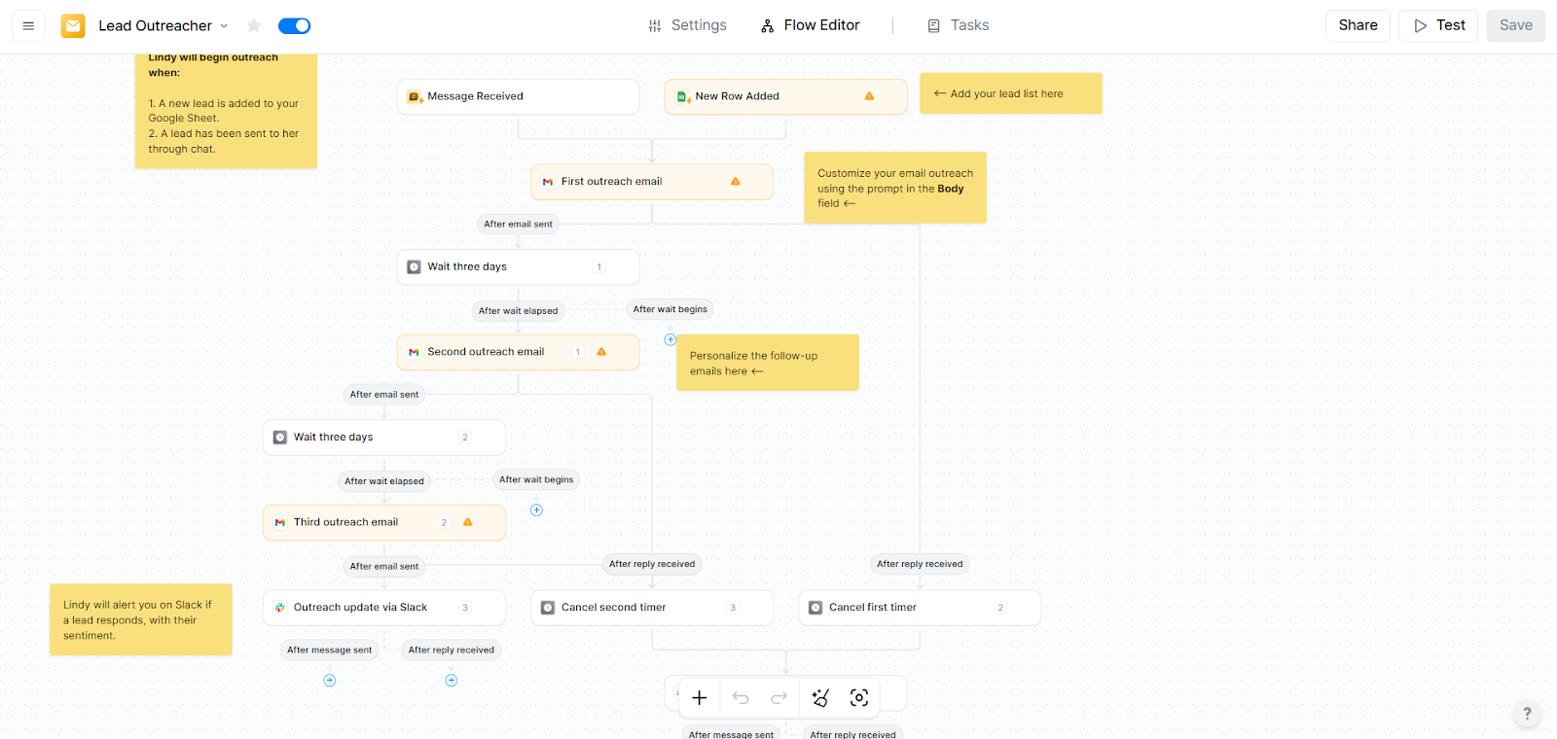Screen dimensions: 1557x739
Task: Add a step under After message sent below Slack
Action: tap(330, 681)
